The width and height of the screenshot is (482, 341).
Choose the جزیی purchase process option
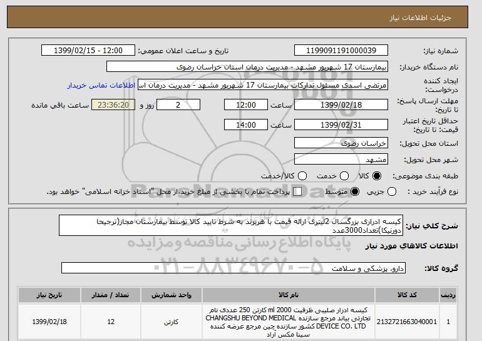click(x=392, y=191)
